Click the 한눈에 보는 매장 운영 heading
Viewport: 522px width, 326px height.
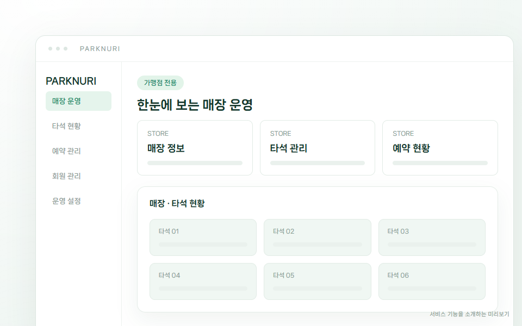195,105
